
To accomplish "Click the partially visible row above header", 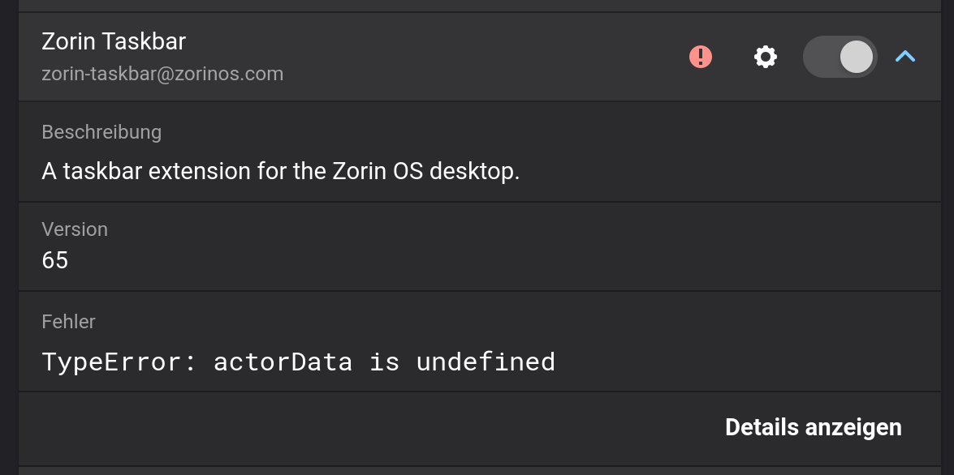I will point(479,5).
